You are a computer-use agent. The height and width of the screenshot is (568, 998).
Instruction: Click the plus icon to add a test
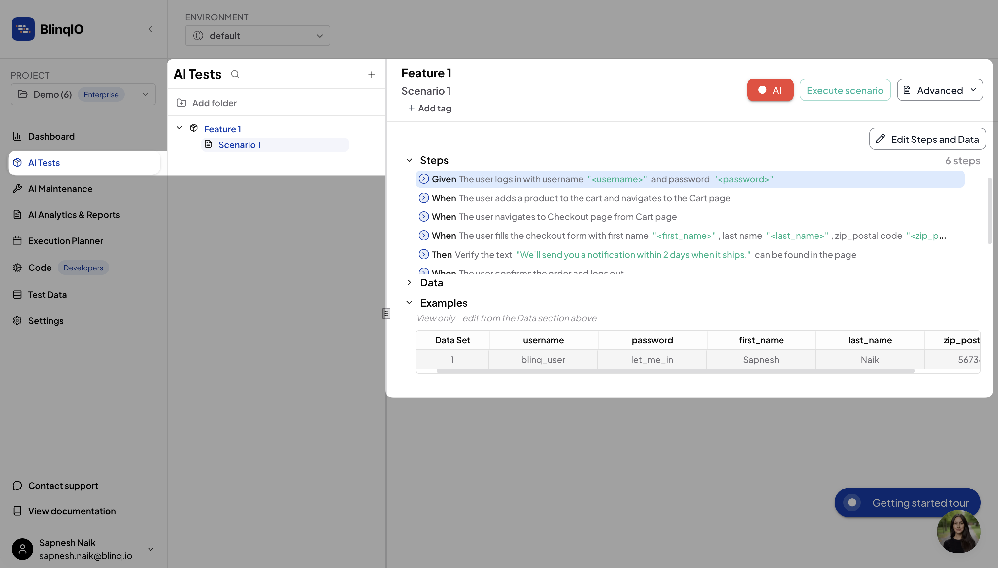[x=372, y=75]
